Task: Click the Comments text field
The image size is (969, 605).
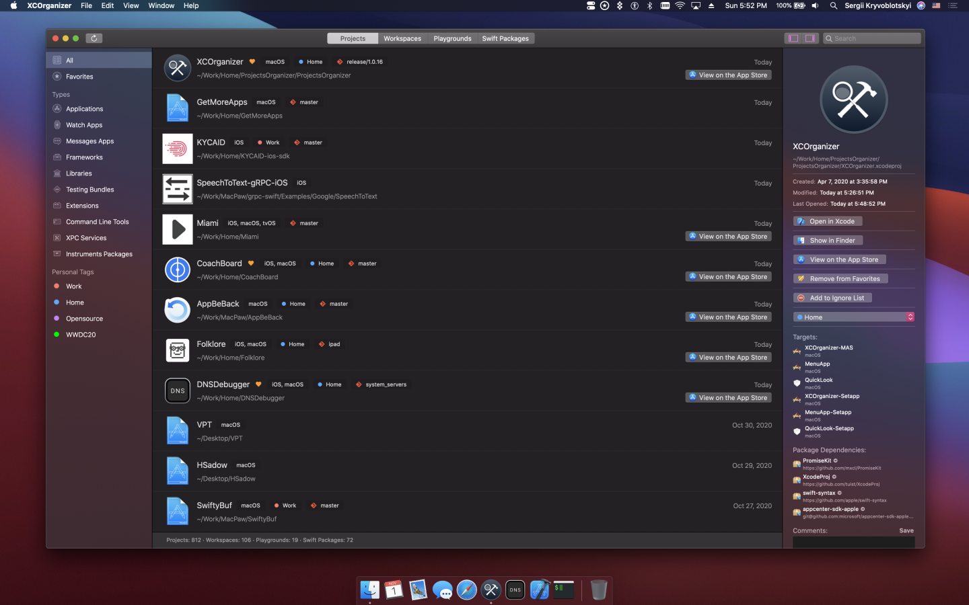Action: (854, 542)
